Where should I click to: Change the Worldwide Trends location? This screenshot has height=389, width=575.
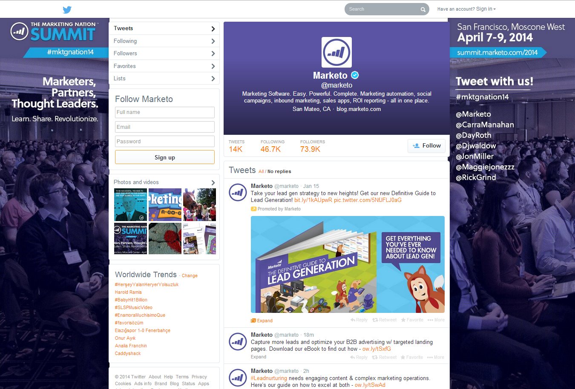[190, 275]
